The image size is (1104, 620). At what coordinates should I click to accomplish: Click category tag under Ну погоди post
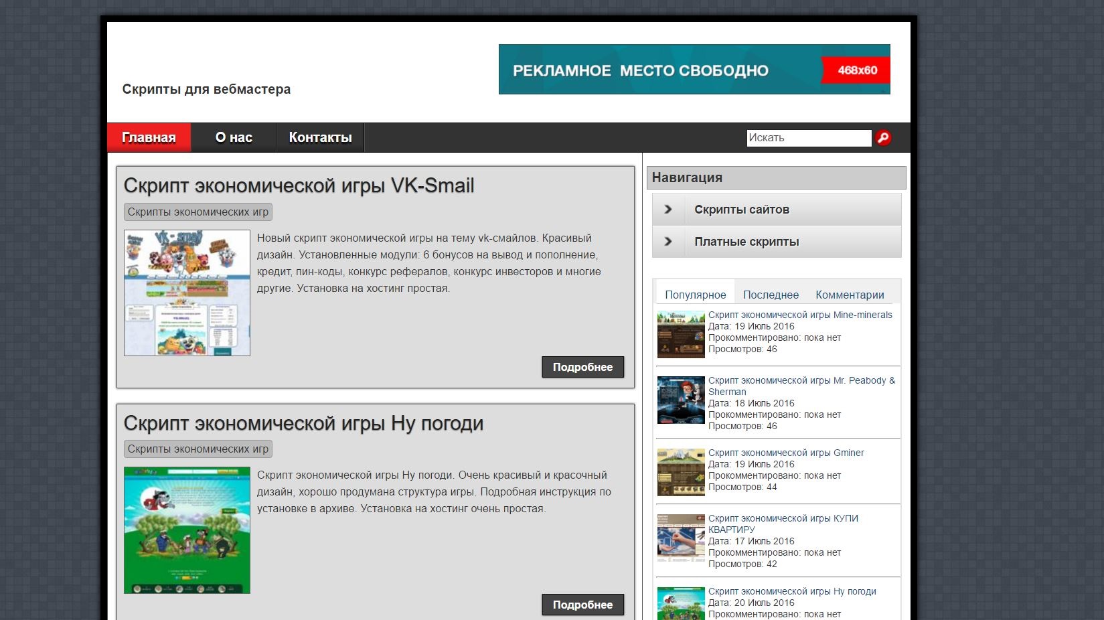[x=198, y=449]
